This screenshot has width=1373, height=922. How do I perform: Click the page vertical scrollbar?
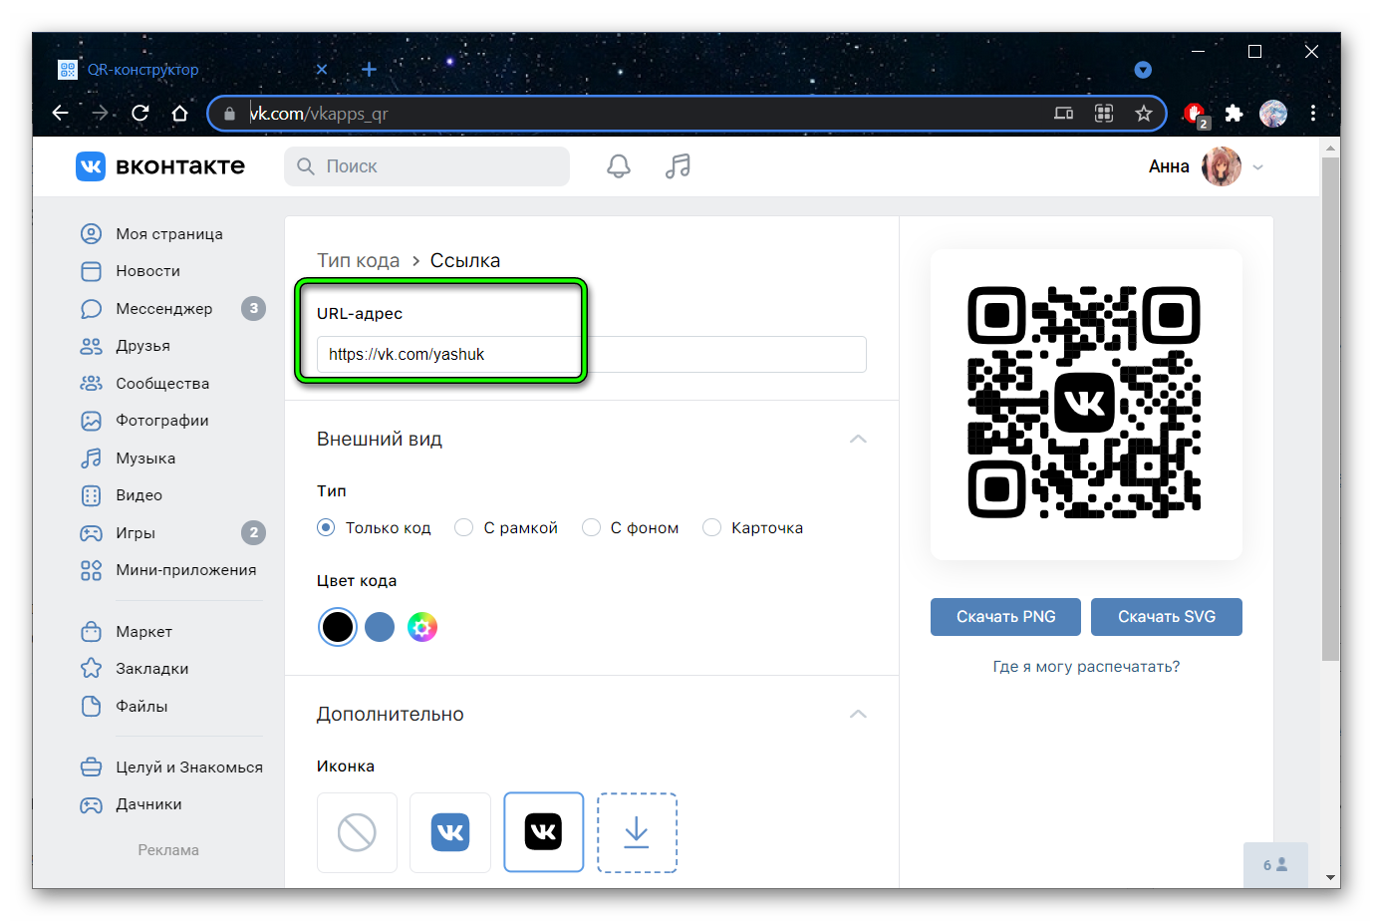1331,409
